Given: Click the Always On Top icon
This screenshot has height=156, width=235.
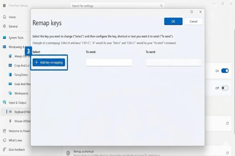Looking at the screenshot, I should pos(10,56).
